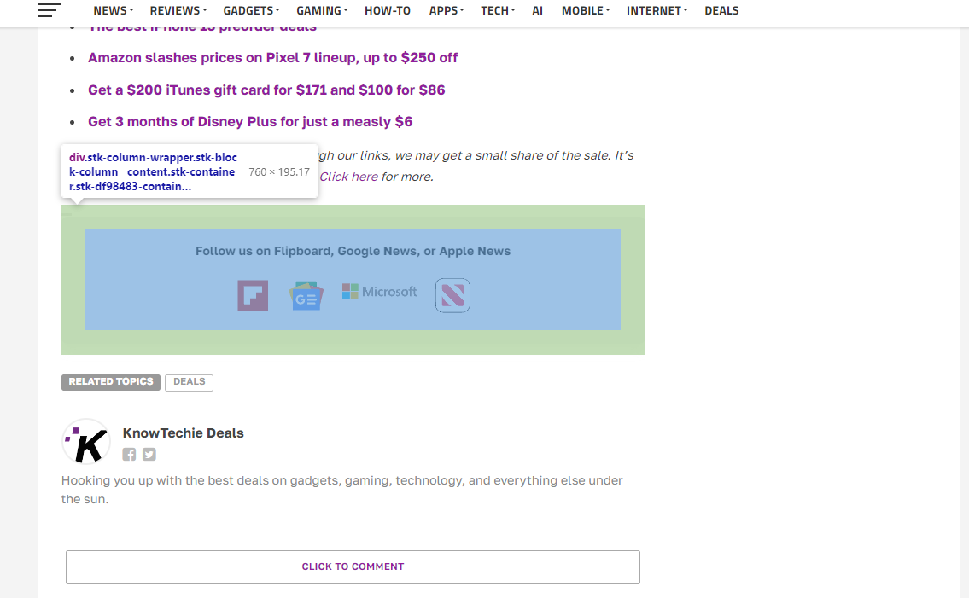
Task: Click the Flipboard icon
Action: 253,295
